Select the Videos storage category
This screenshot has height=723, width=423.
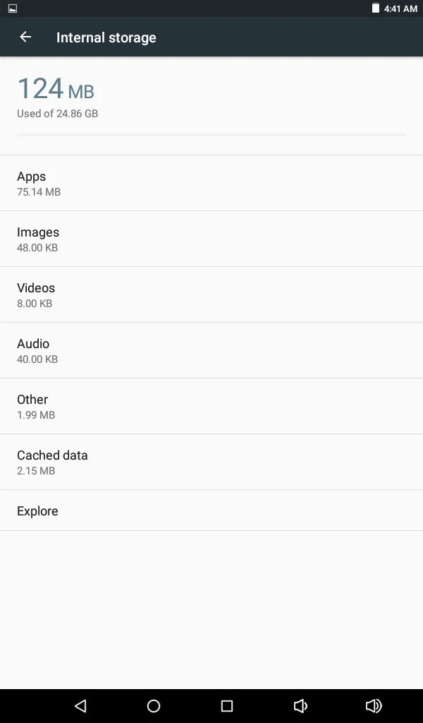click(x=211, y=294)
